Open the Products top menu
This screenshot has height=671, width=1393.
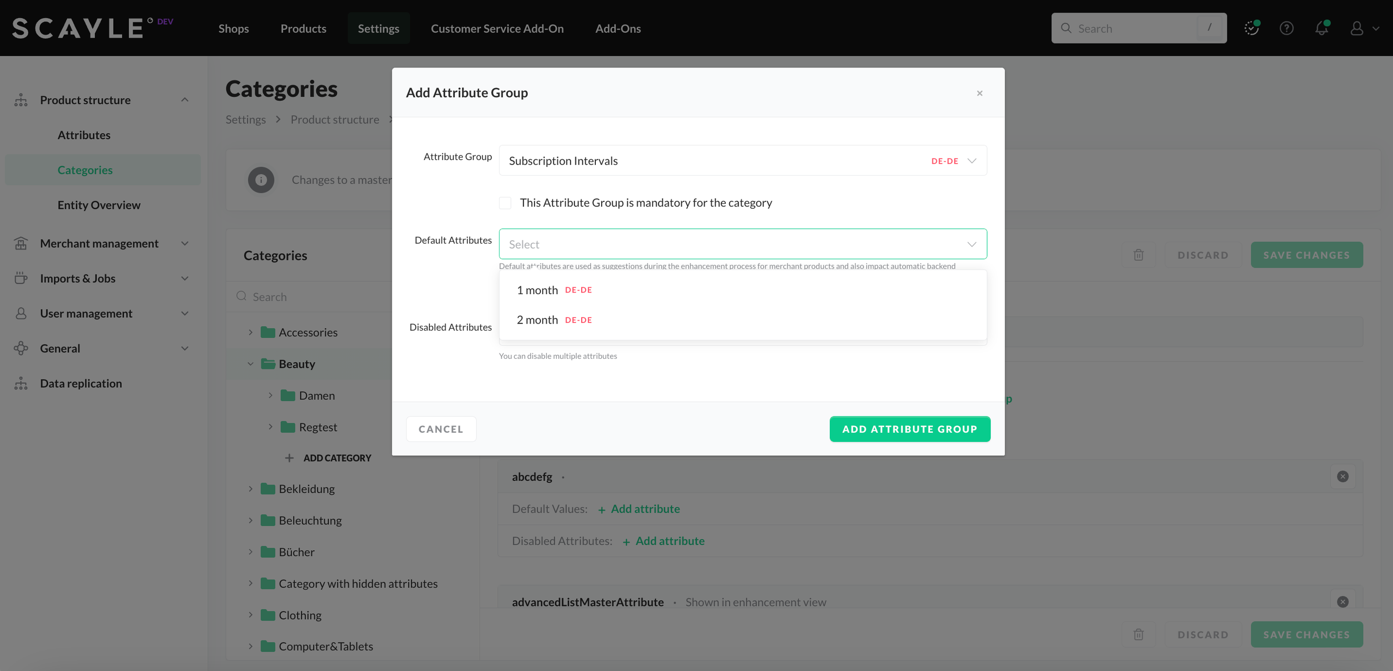point(303,28)
